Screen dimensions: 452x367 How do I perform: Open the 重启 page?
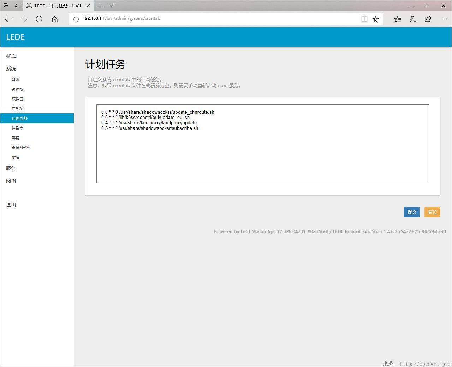16,157
